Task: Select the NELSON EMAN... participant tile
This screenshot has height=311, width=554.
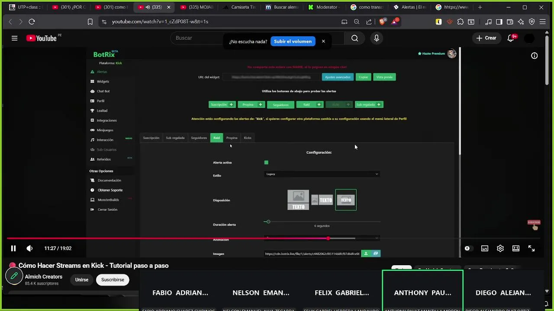Action: (261, 290)
